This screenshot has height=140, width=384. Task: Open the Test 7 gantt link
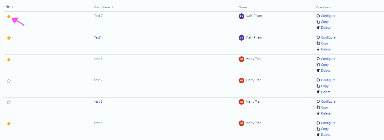pyautogui.click(x=98, y=16)
